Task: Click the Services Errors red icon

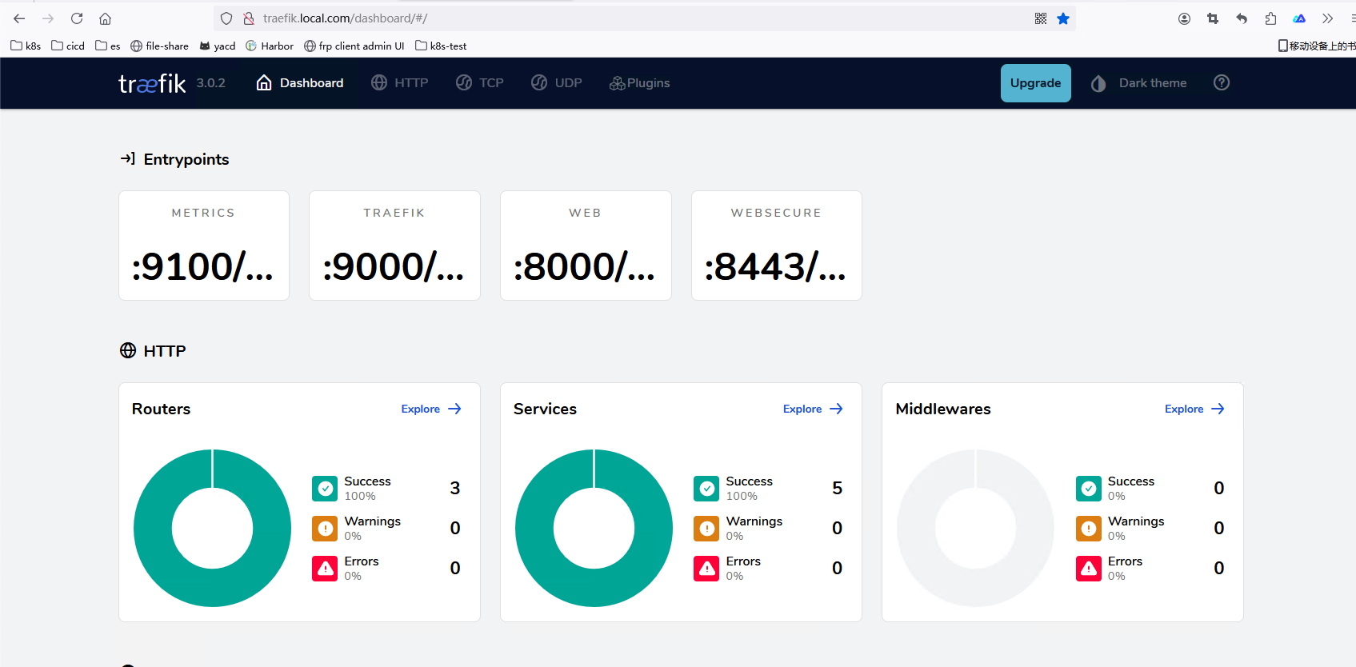Action: (707, 569)
